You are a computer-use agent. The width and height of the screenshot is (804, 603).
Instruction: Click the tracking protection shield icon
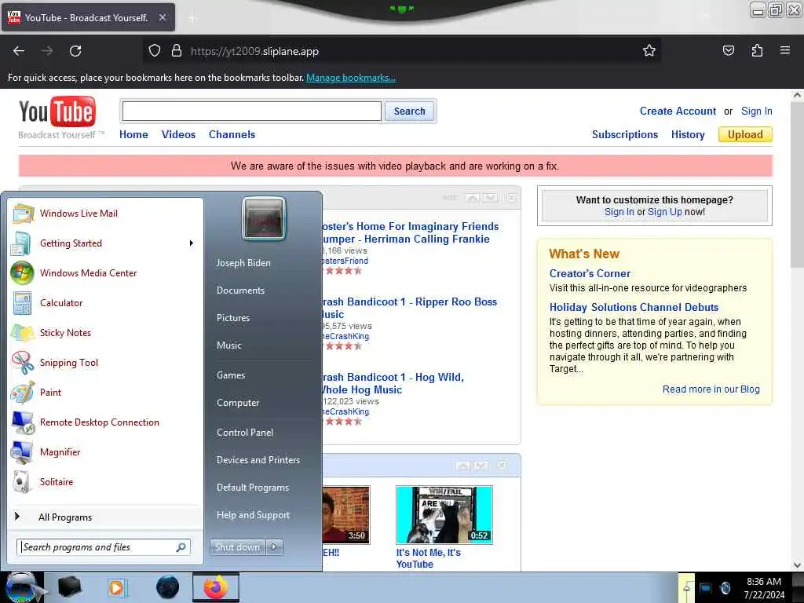tap(155, 51)
